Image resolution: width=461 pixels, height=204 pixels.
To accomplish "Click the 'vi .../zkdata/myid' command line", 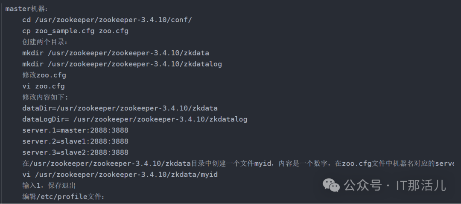I will (120, 175).
